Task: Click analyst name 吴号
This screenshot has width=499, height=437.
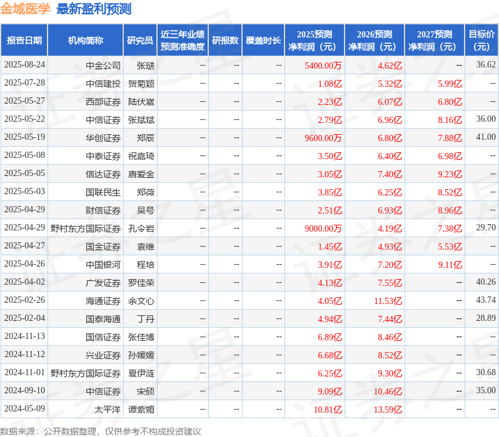Action: (146, 210)
